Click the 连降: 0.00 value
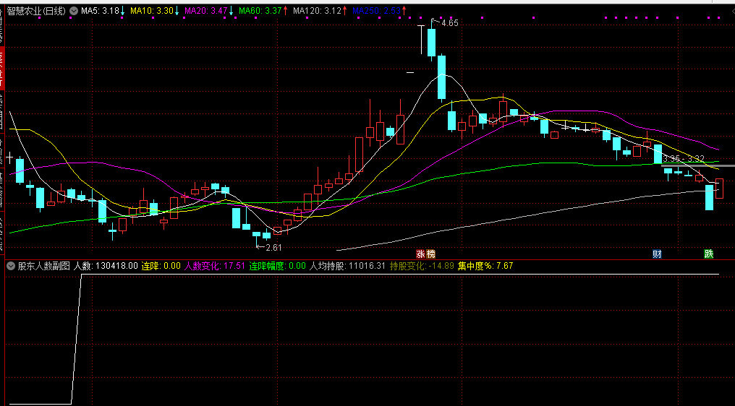The image size is (735, 406). tap(161, 266)
